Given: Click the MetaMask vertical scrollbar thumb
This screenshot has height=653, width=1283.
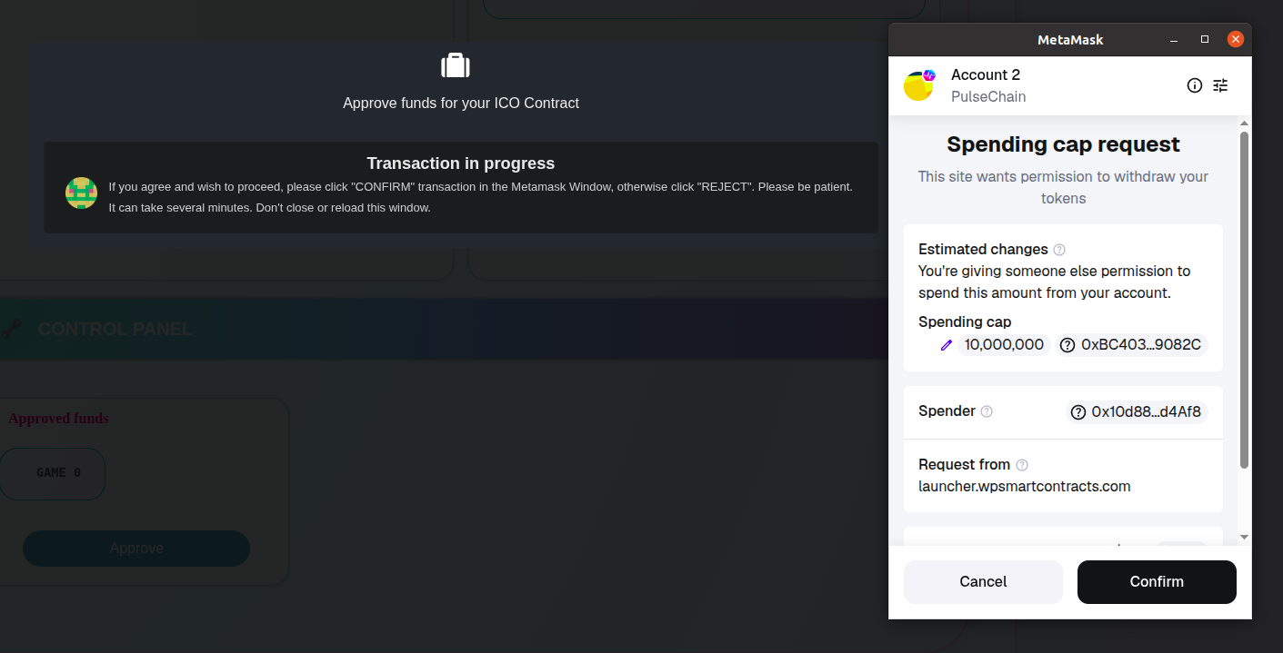Looking at the screenshot, I should [1244, 300].
